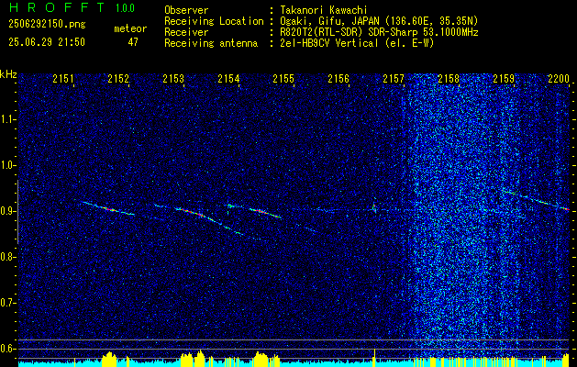Click the date stamp 25.06.29 21:50
The height and width of the screenshot is (367, 577).
click(x=47, y=42)
